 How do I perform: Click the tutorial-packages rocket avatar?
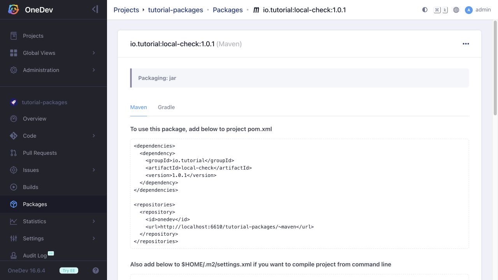click(x=14, y=102)
